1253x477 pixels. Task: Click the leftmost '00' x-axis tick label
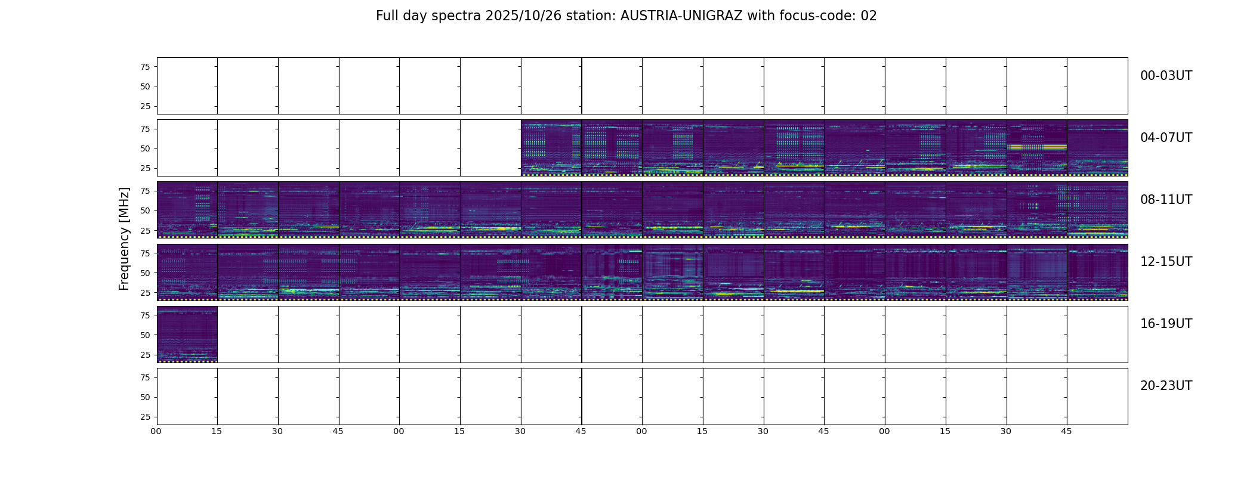[156, 431]
